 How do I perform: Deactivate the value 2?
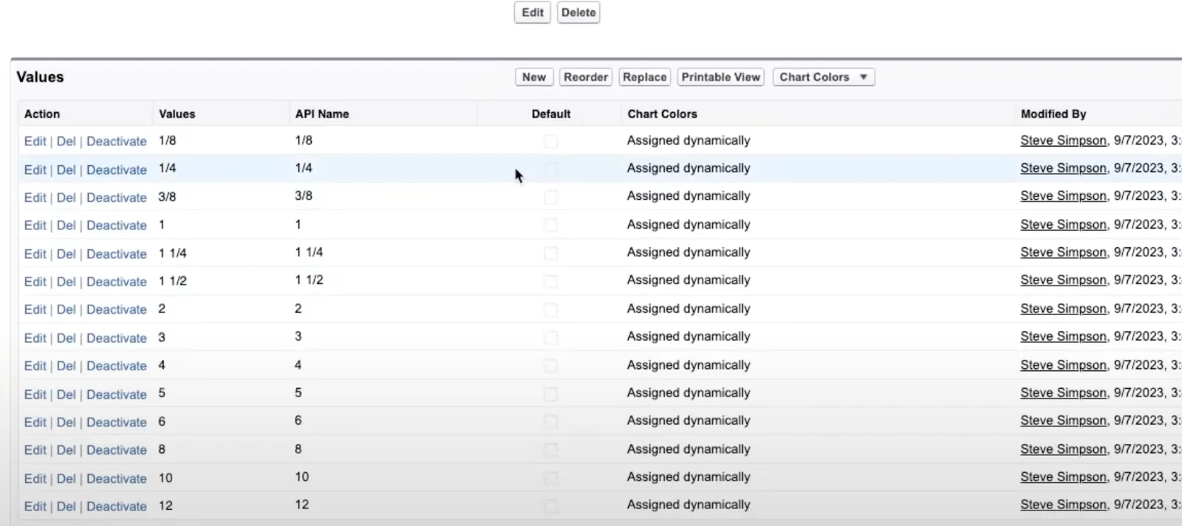117,310
